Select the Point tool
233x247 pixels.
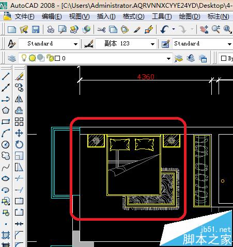[6, 224]
